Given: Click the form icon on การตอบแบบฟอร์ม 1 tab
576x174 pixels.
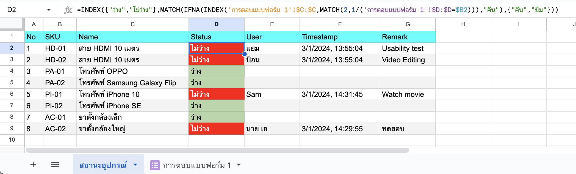Looking at the screenshot, I should click(155, 165).
